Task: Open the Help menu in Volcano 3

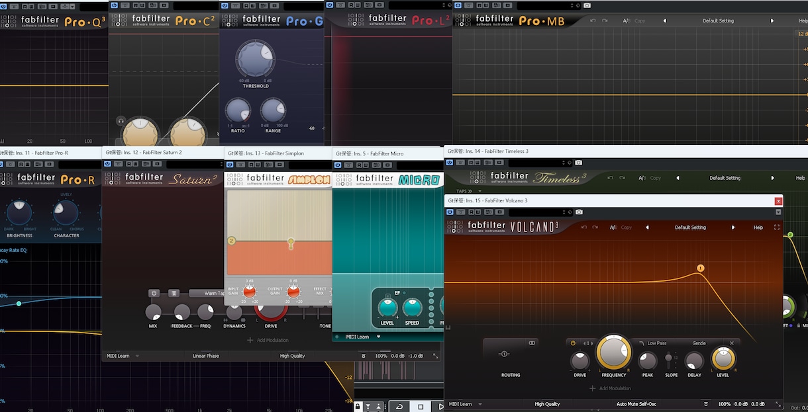Action: coord(758,227)
